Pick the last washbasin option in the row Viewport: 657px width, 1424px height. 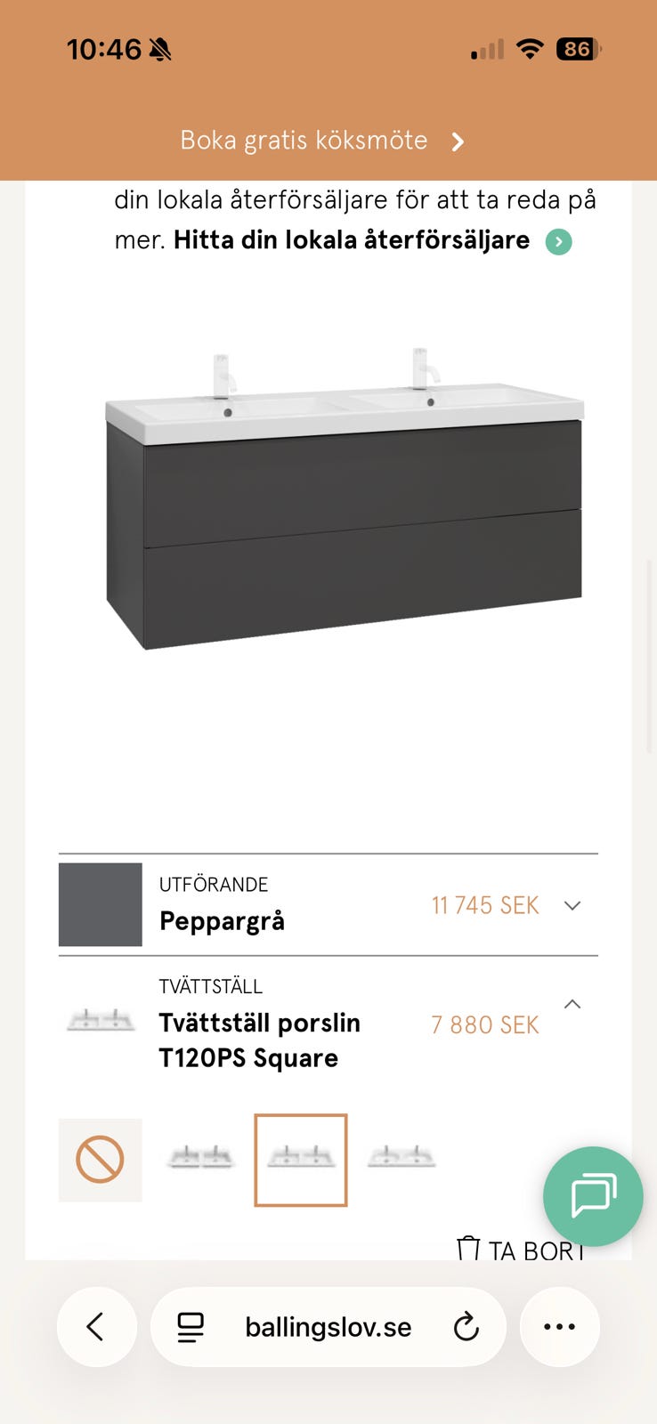coord(401,1158)
